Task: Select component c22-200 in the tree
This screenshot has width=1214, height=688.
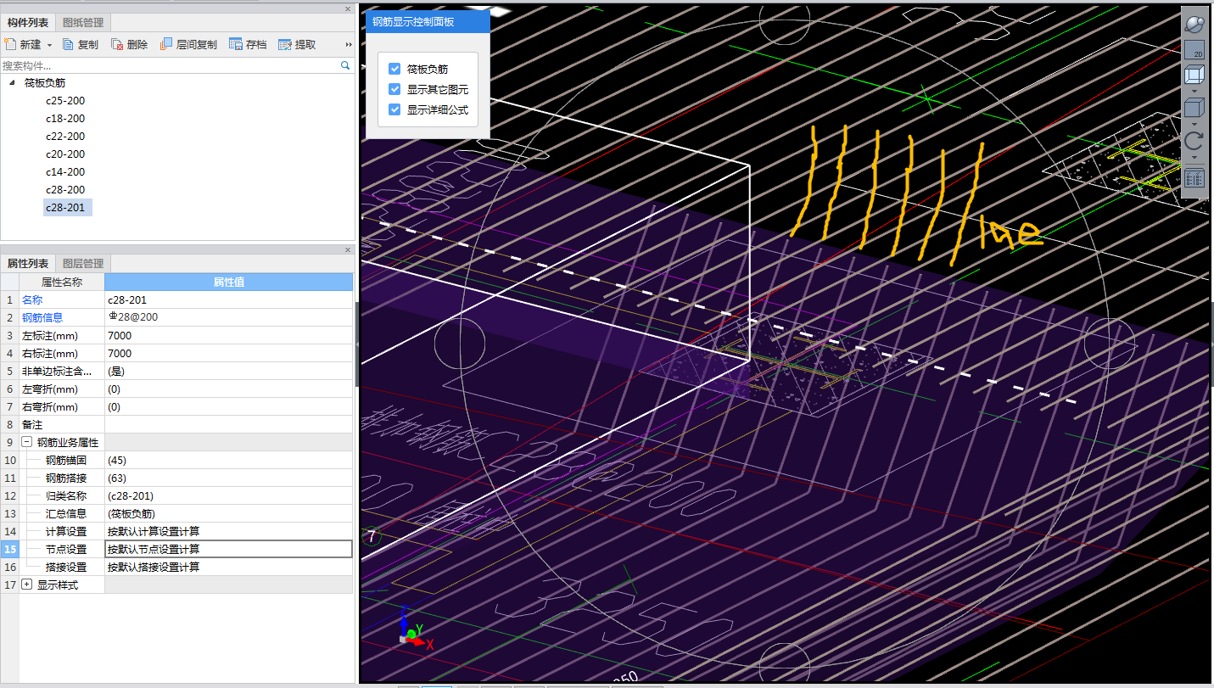Action: click(65, 137)
